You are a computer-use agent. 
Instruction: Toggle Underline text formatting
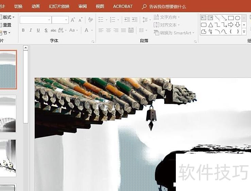coord(38,30)
